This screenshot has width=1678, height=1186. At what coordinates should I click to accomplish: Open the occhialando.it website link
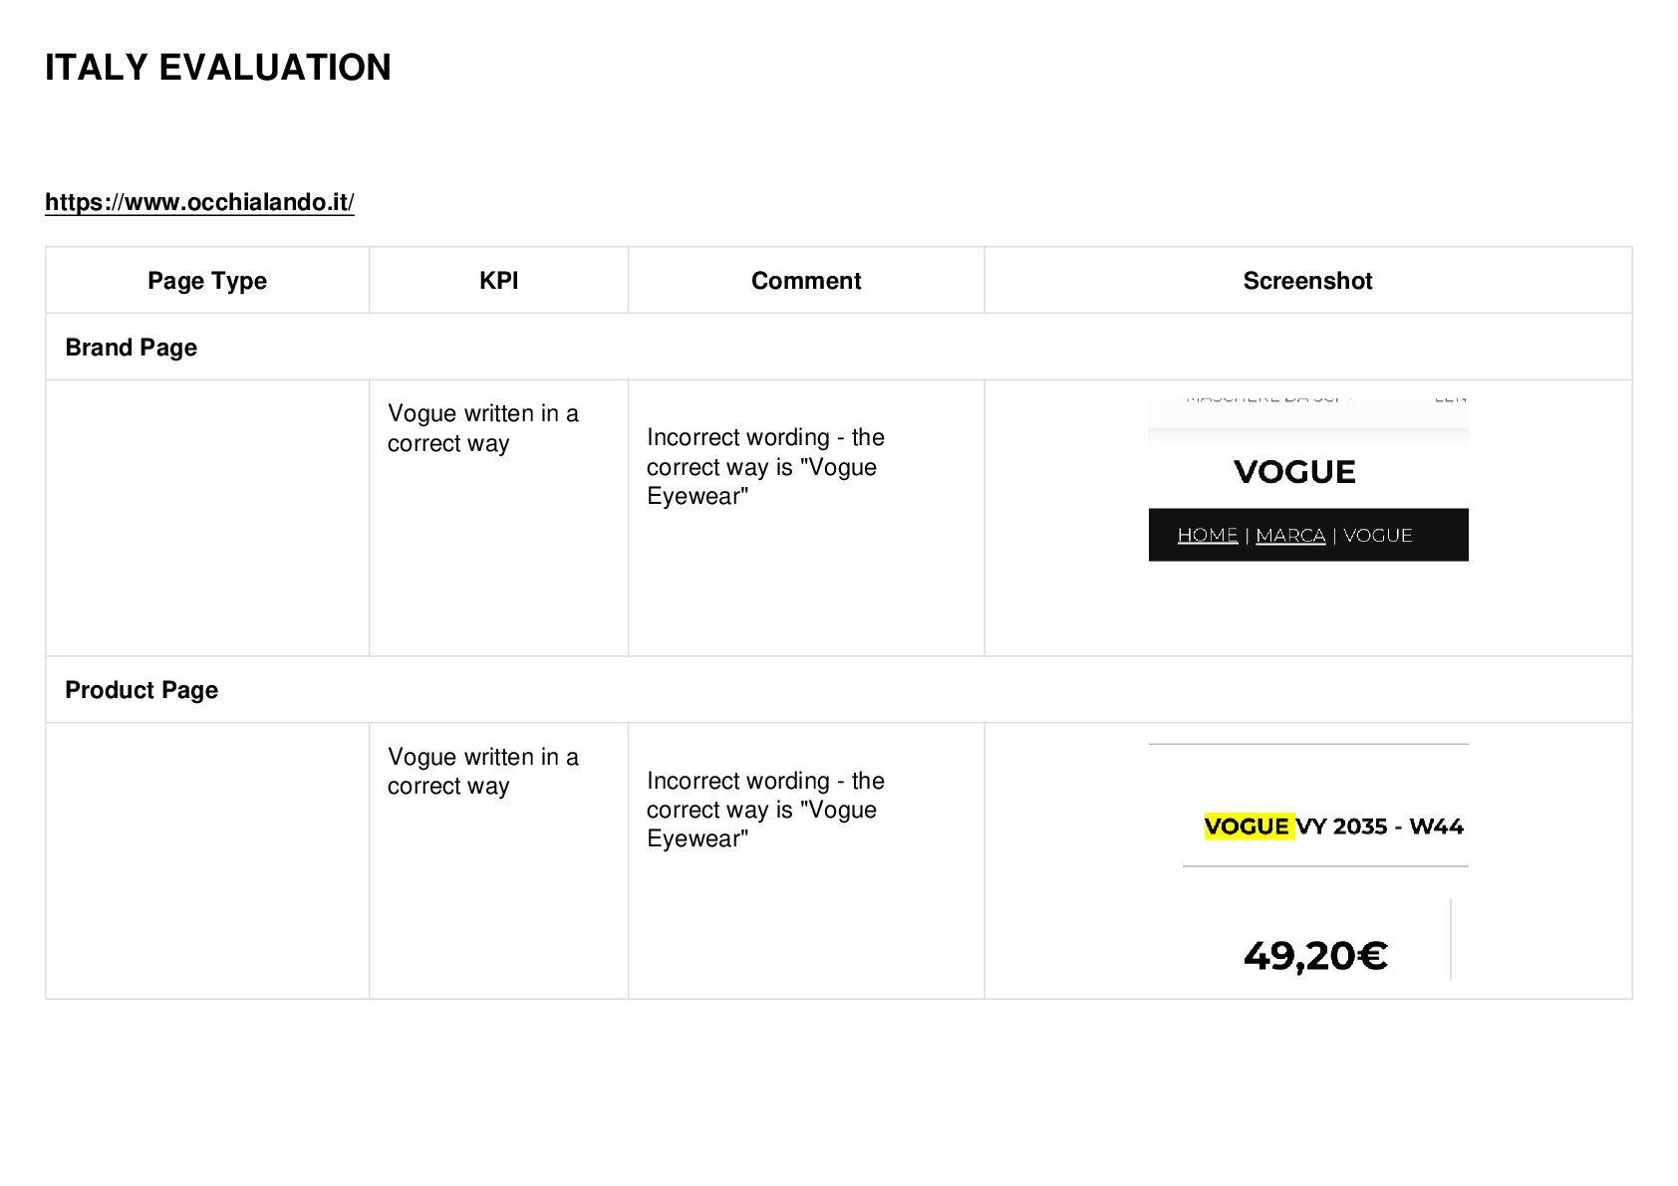[199, 202]
